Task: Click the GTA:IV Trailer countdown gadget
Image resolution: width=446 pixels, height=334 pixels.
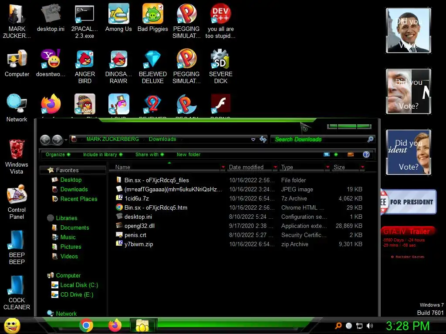Action: 408,243
